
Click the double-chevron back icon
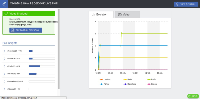4,4
